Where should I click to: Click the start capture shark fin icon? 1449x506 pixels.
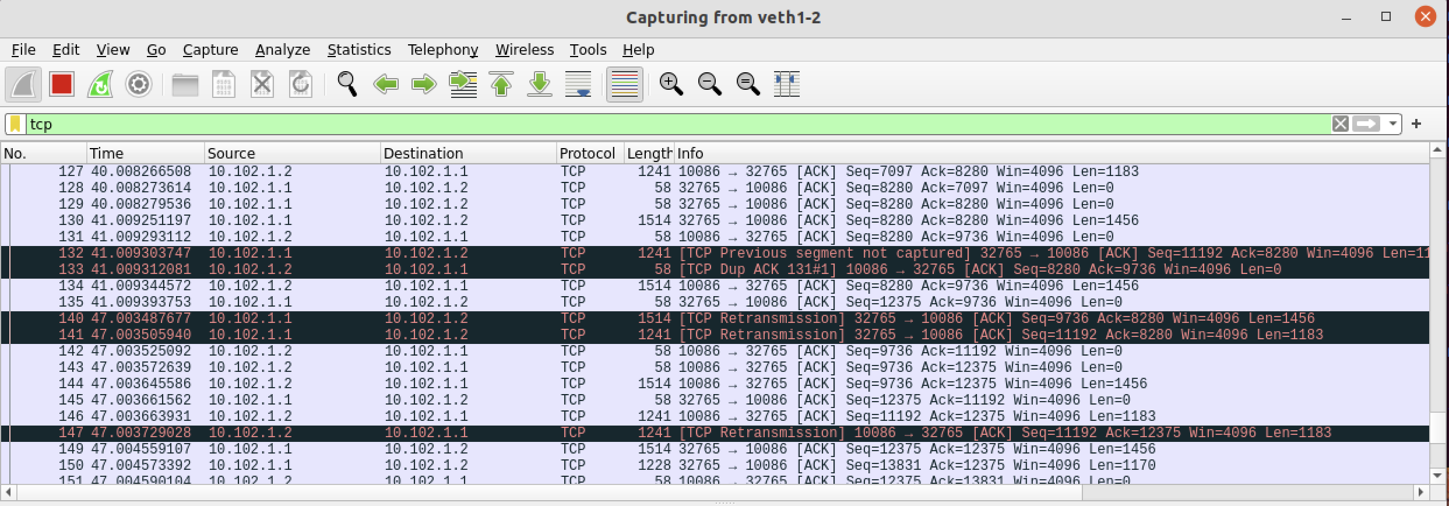23,85
